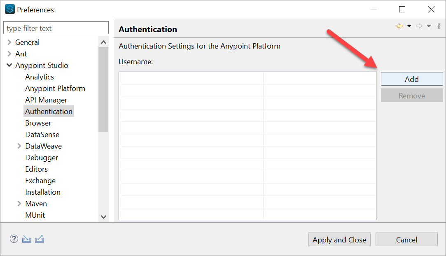Click the Anypoint Studio title bar icon

point(9,9)
